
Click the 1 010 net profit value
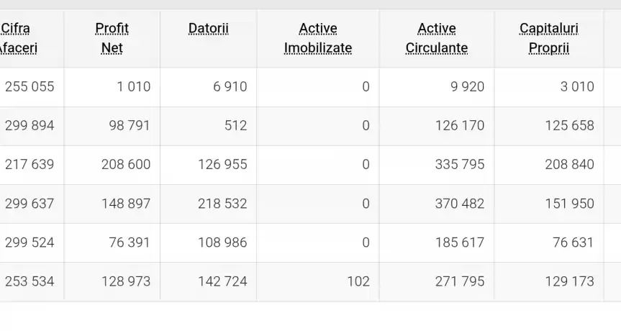point(134,87)
